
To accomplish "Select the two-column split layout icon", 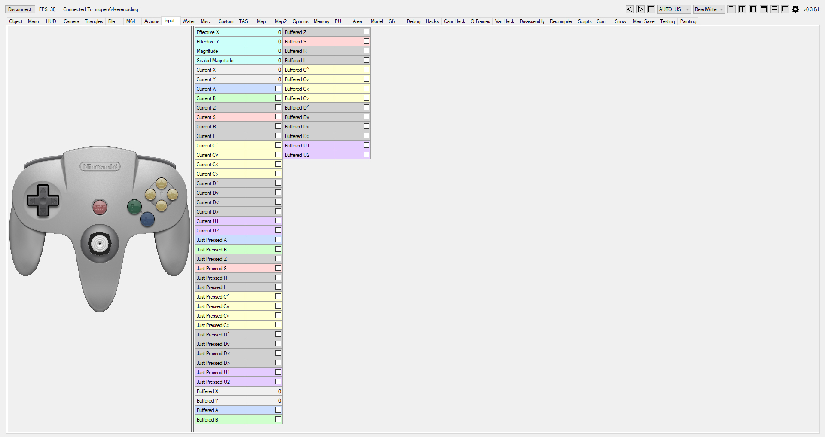I will coord(742,9).
